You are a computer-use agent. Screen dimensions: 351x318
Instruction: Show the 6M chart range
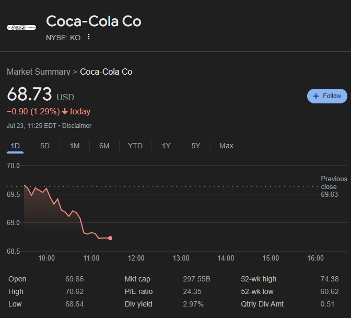coord(104,146)
